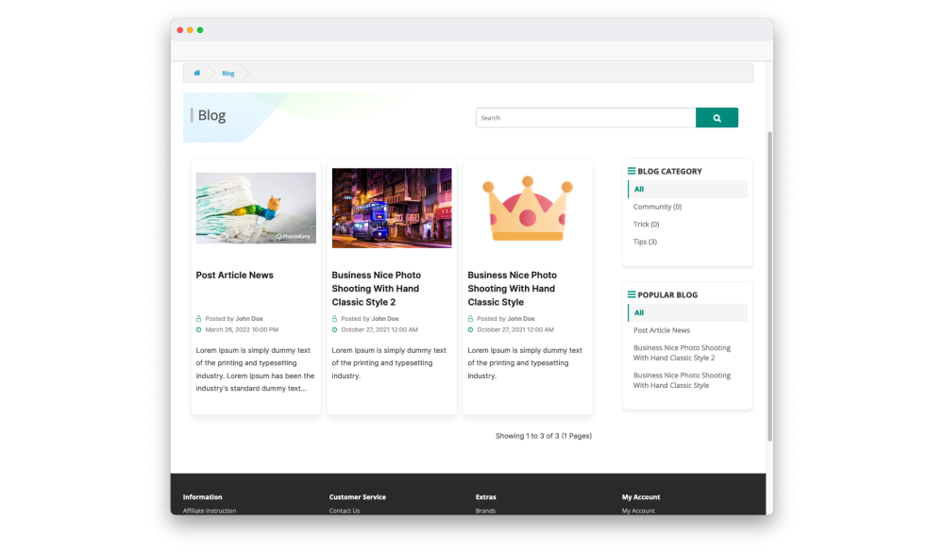
Task: Select All in Popular Blog list
Action: point(639,313)
